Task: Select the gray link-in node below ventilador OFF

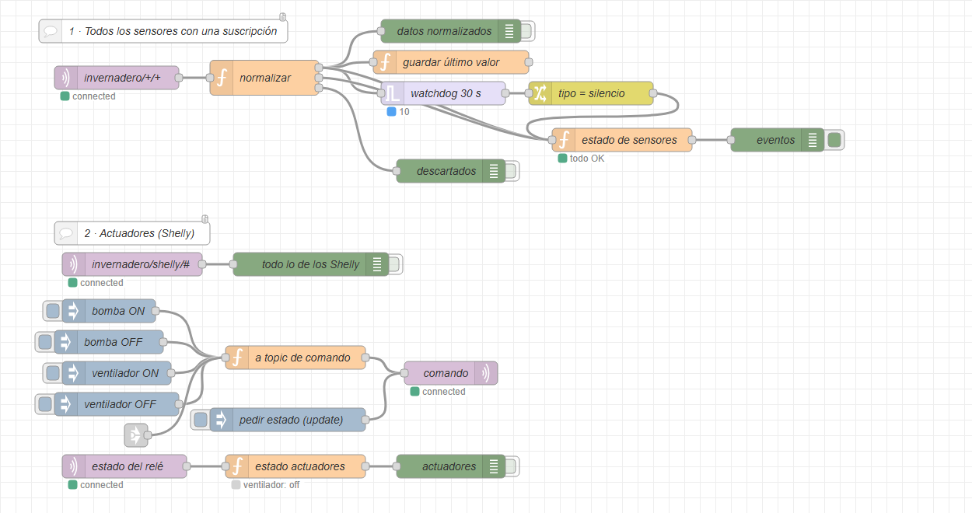Action: 136,435
